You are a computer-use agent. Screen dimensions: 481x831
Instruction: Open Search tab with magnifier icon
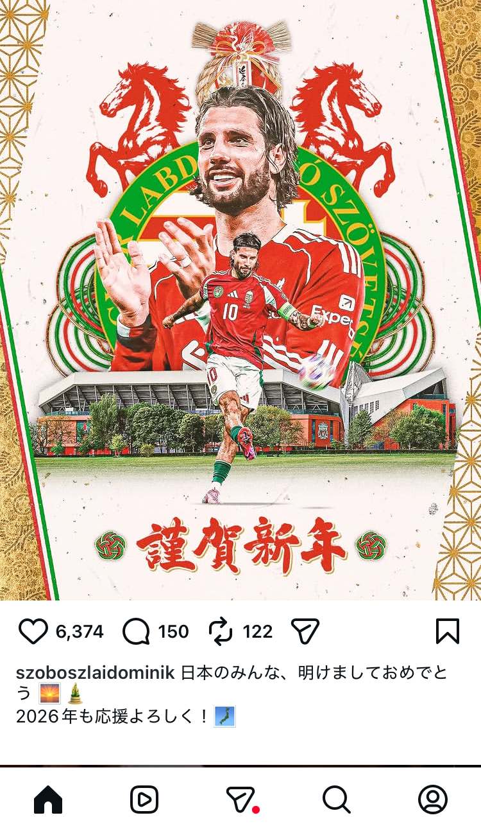[x=336, y=800]
